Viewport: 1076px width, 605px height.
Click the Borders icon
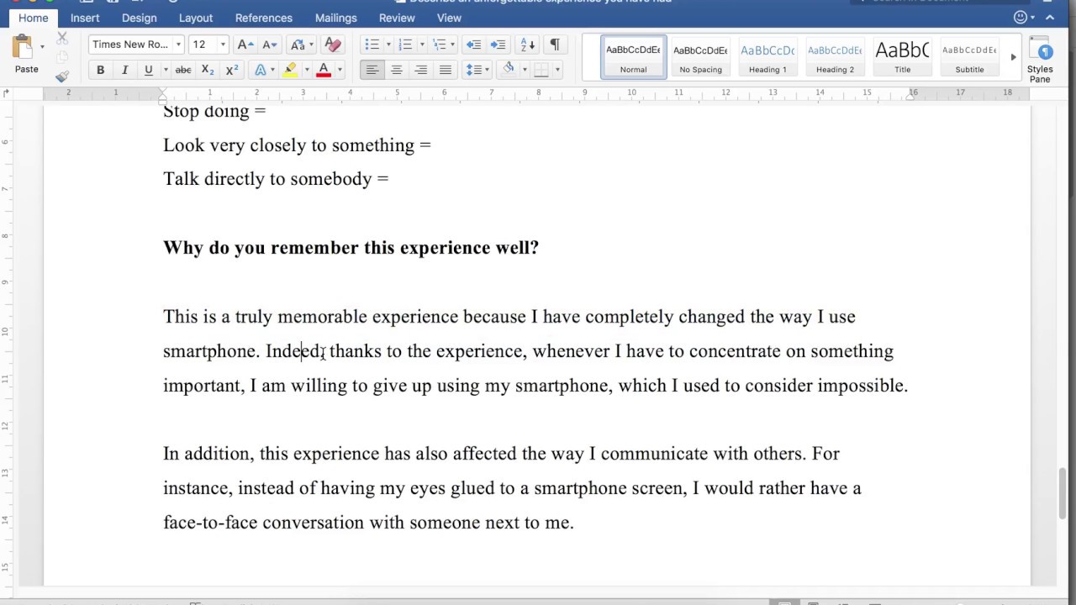[541, 71]
